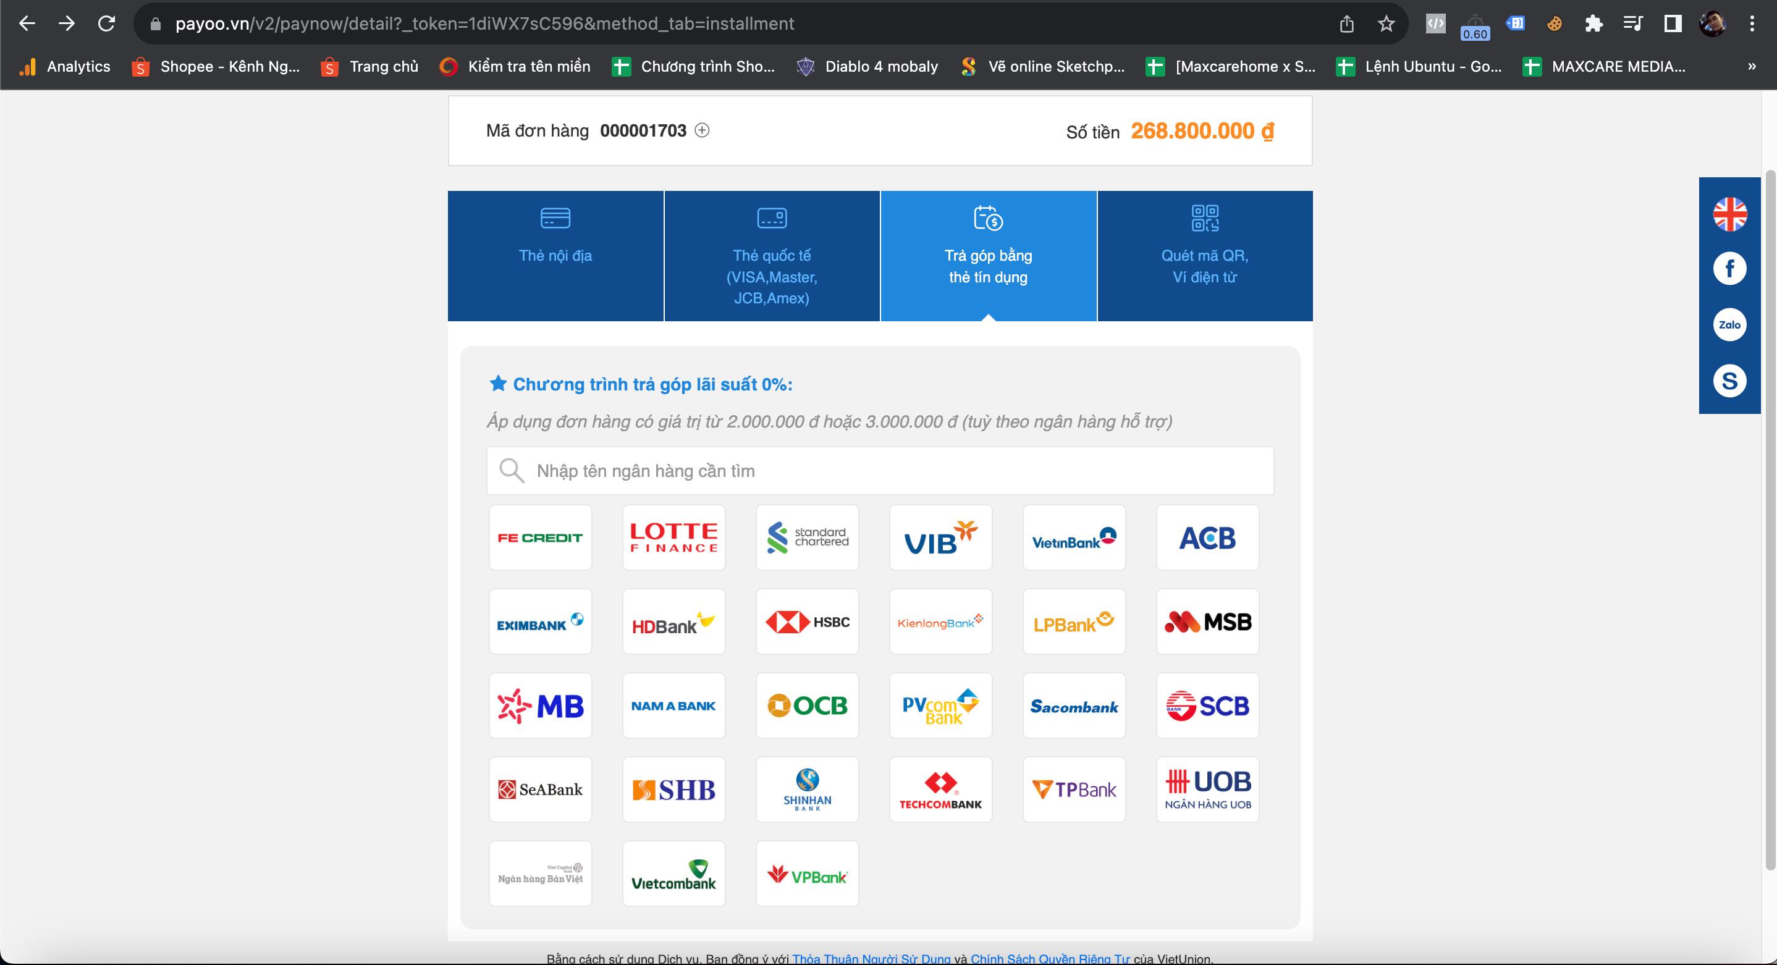Open the Facebook support icon
The image size is (1777, 965).
[x=1729, y=268]
